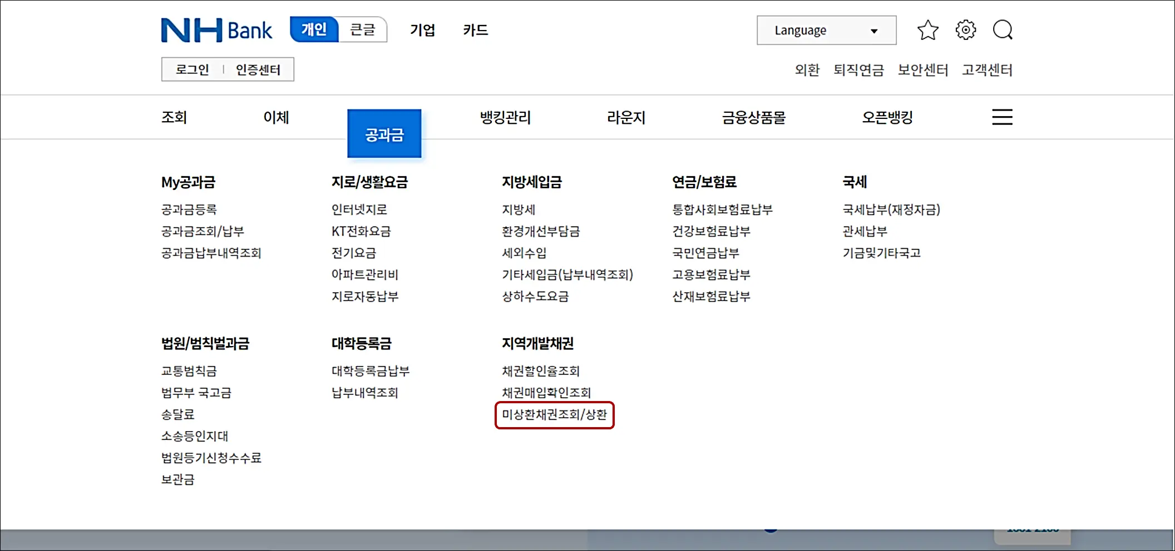Open the search function
The image size is (1175, 551).
coord(1003,30)
